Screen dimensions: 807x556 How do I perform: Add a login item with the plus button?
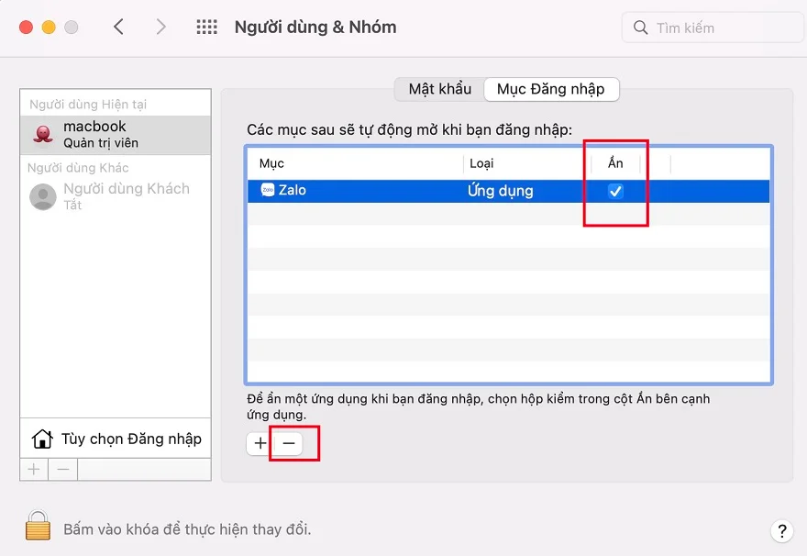click(260, 443)
